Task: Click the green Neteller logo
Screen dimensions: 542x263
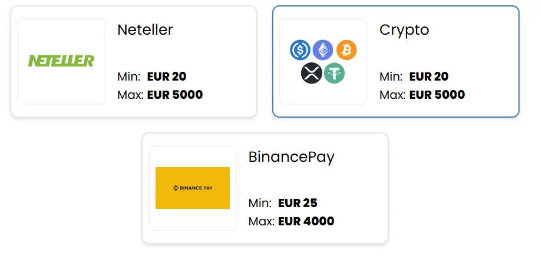Action: coord(61,61)
